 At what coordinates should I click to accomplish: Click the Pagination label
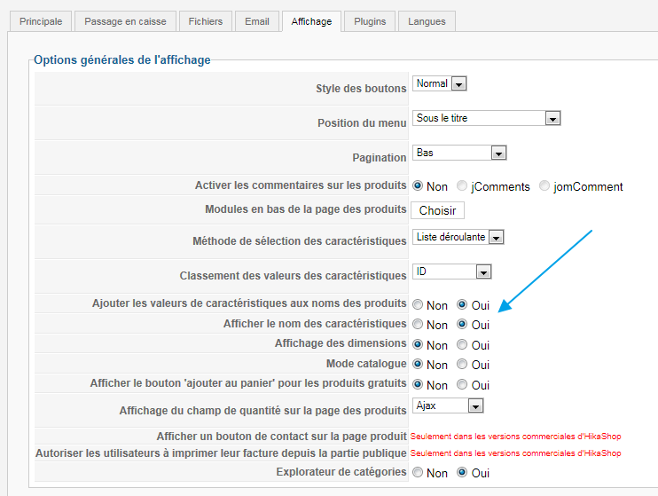tap(380, 157)
